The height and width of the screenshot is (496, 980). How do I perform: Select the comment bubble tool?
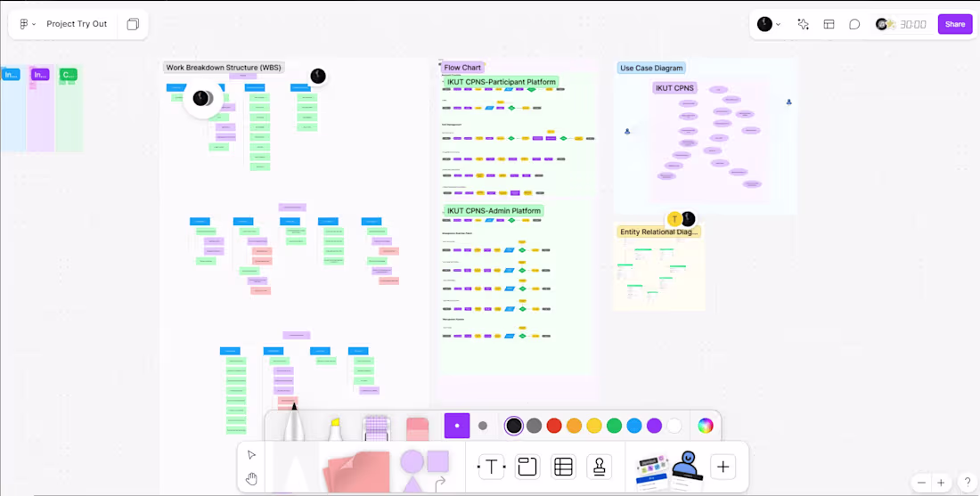point(854,24)
